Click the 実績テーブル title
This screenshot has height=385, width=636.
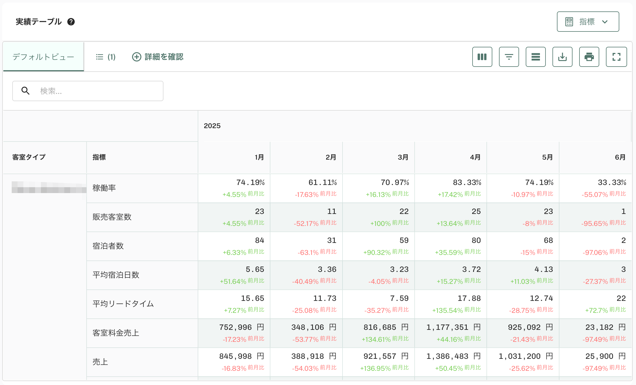pos(38,22)
